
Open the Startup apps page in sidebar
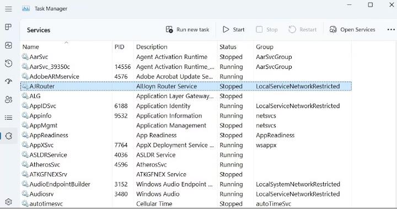pos(8,81)
